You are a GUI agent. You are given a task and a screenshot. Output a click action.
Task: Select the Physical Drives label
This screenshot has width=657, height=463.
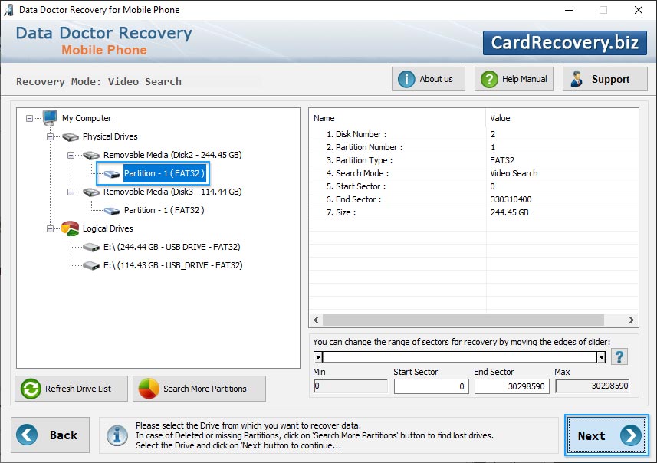point(110,136)
